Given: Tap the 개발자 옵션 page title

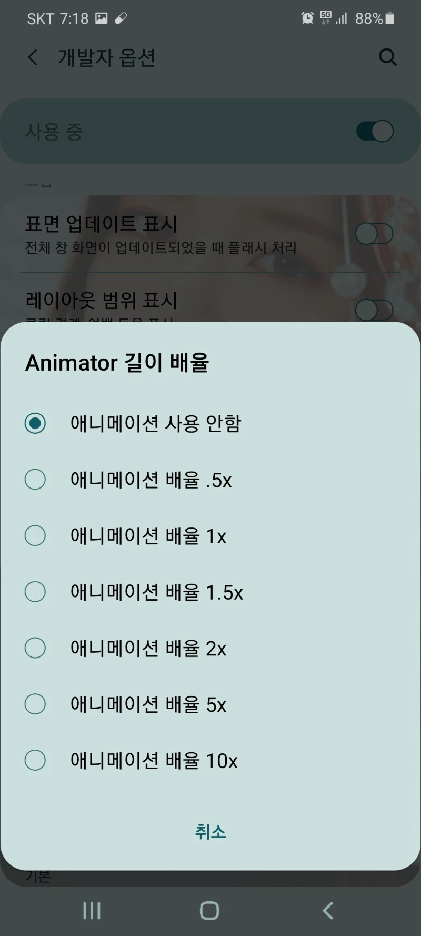Looking at the screenshot, I should 107,57.
